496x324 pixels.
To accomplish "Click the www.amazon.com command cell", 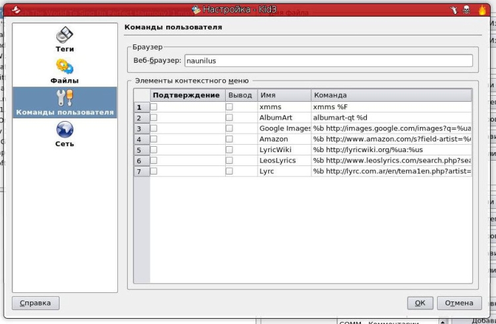I will [x=391, y=140].
